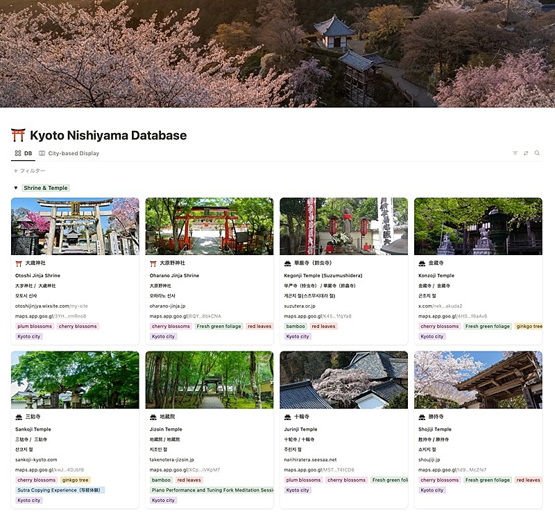Open the sort icon in database toolbar
Screen dimensions: 555x513
[x=526, y=153]
